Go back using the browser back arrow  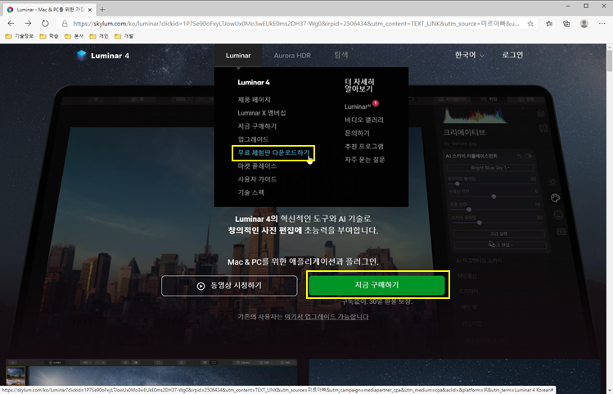pos(11,24)
